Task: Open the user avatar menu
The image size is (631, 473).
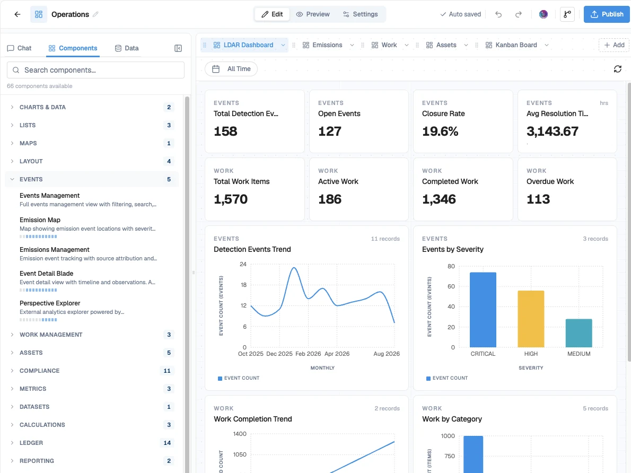Action: 544,14
